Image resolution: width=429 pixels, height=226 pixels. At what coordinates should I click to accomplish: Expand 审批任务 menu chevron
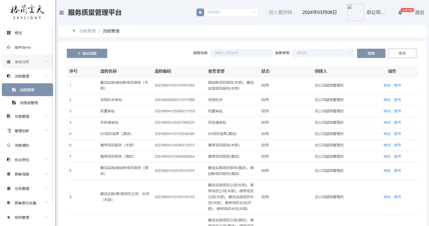tap(46, 61)
